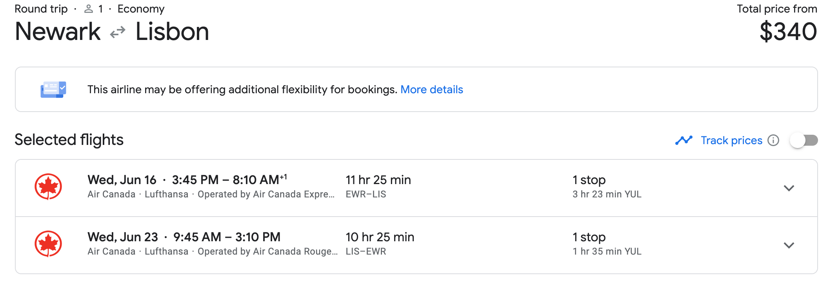This screenshot has width=829, height=282.
Task: Toggle the Track prices switch
Action: pos(804,140)
